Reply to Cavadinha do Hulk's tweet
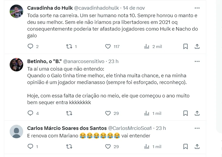222x157 pixels. 30,46
